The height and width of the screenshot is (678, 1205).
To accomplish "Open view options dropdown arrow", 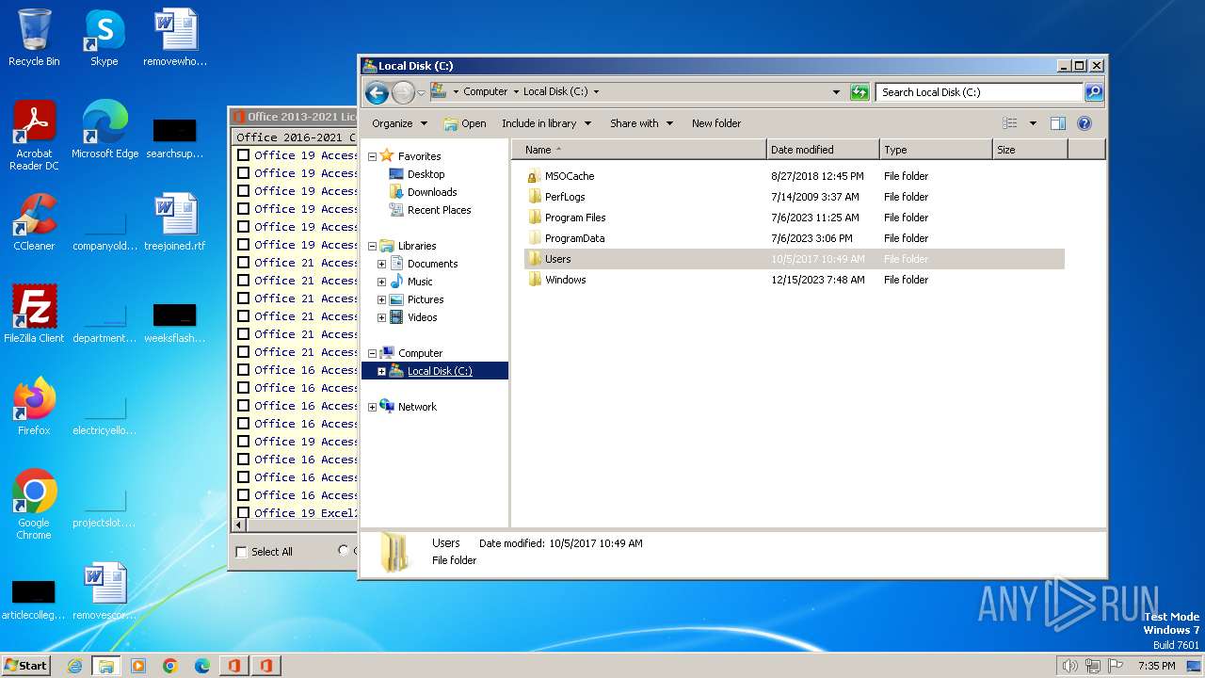I will tap(1033, 123).
